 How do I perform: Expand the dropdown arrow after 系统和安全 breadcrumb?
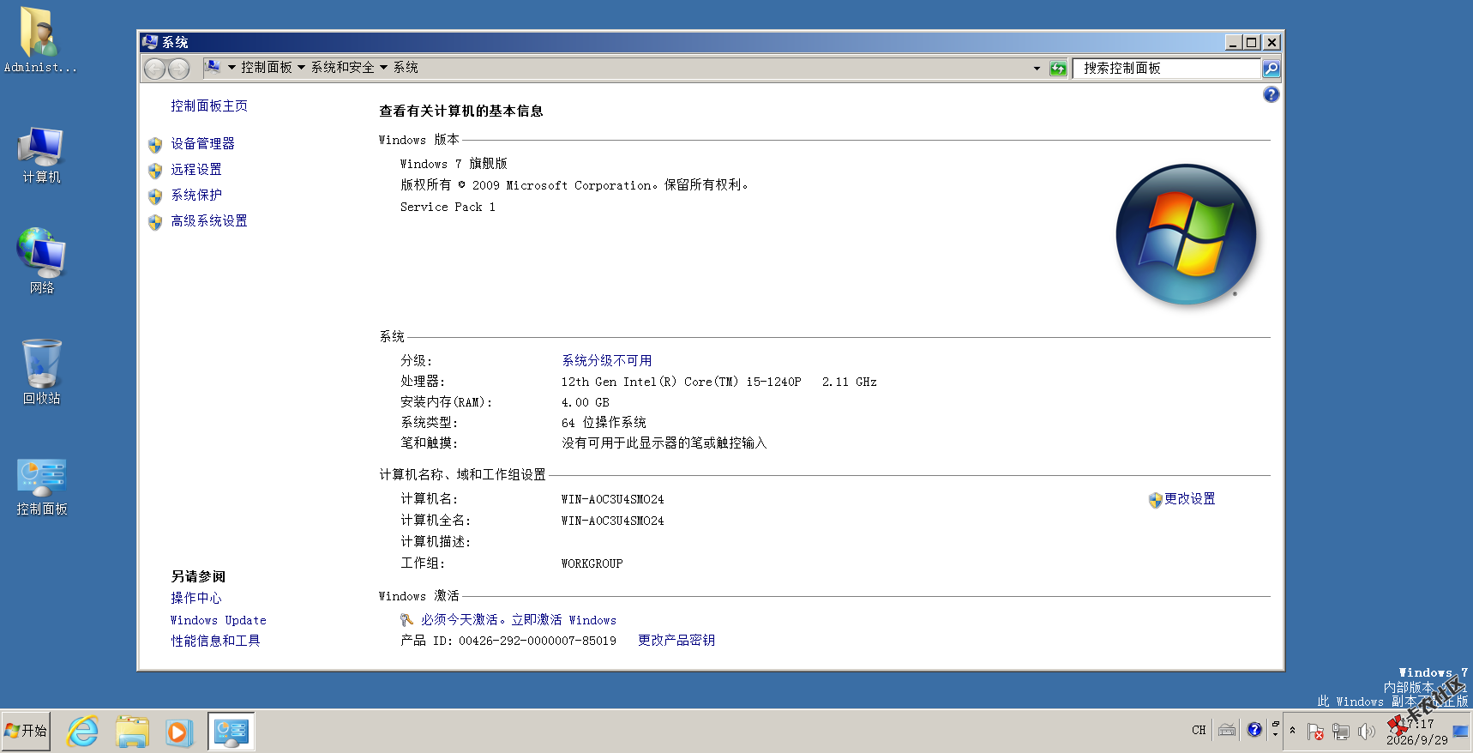383,68
